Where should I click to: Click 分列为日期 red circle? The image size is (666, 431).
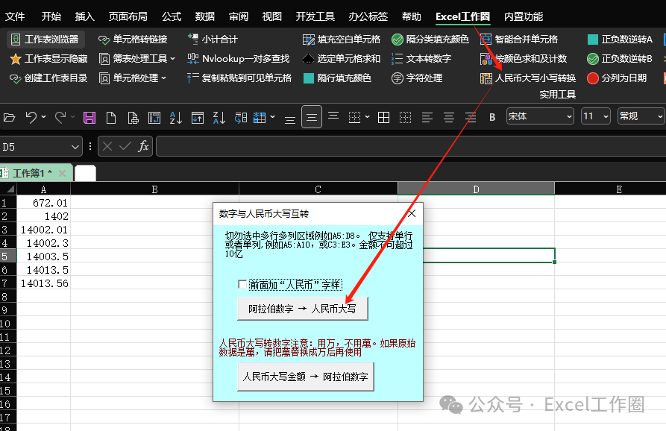pyautogui.click(x=592, y=78)
